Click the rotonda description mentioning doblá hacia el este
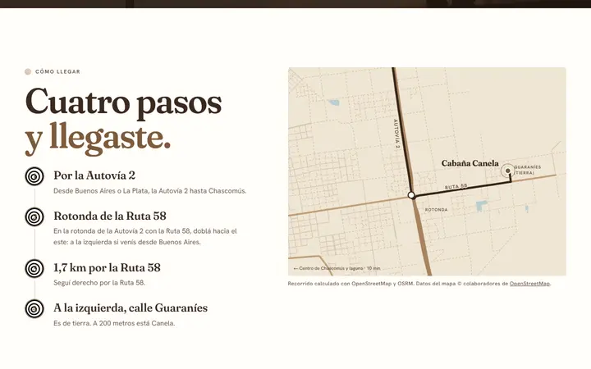The image size is (591, 369). point(145,236)
